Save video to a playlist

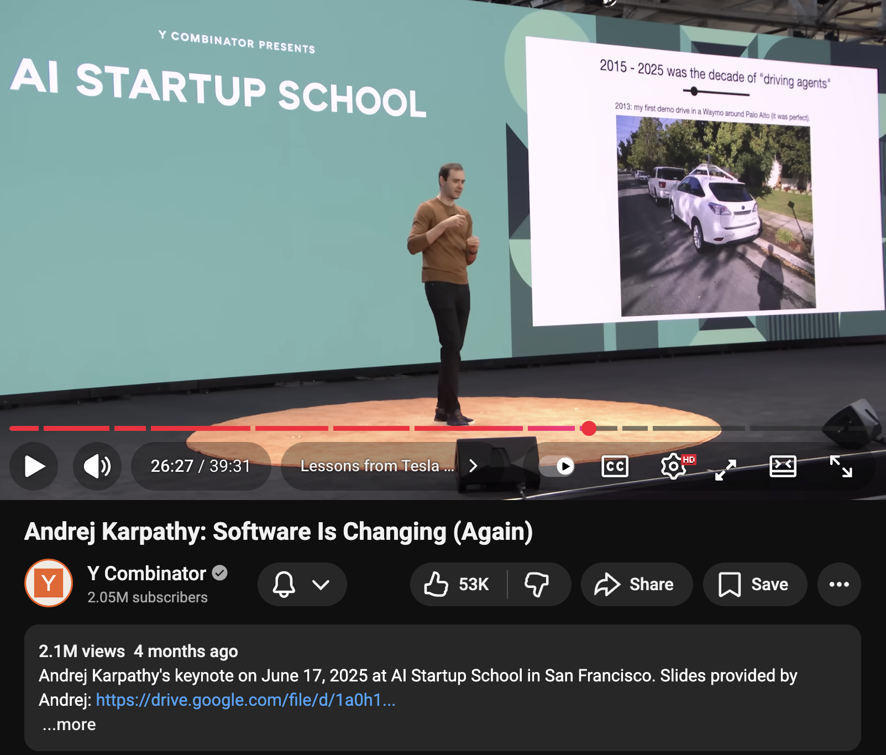[754, 585]
